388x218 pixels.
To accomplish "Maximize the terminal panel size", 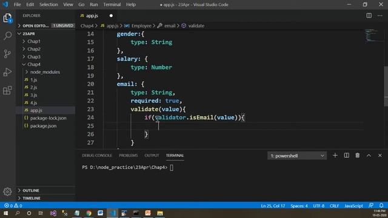I will click(x=369, y=156).
